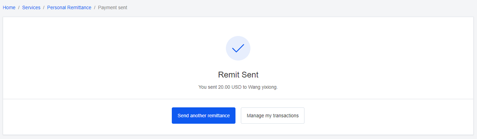Open Manage my transactions

point(272,116)
